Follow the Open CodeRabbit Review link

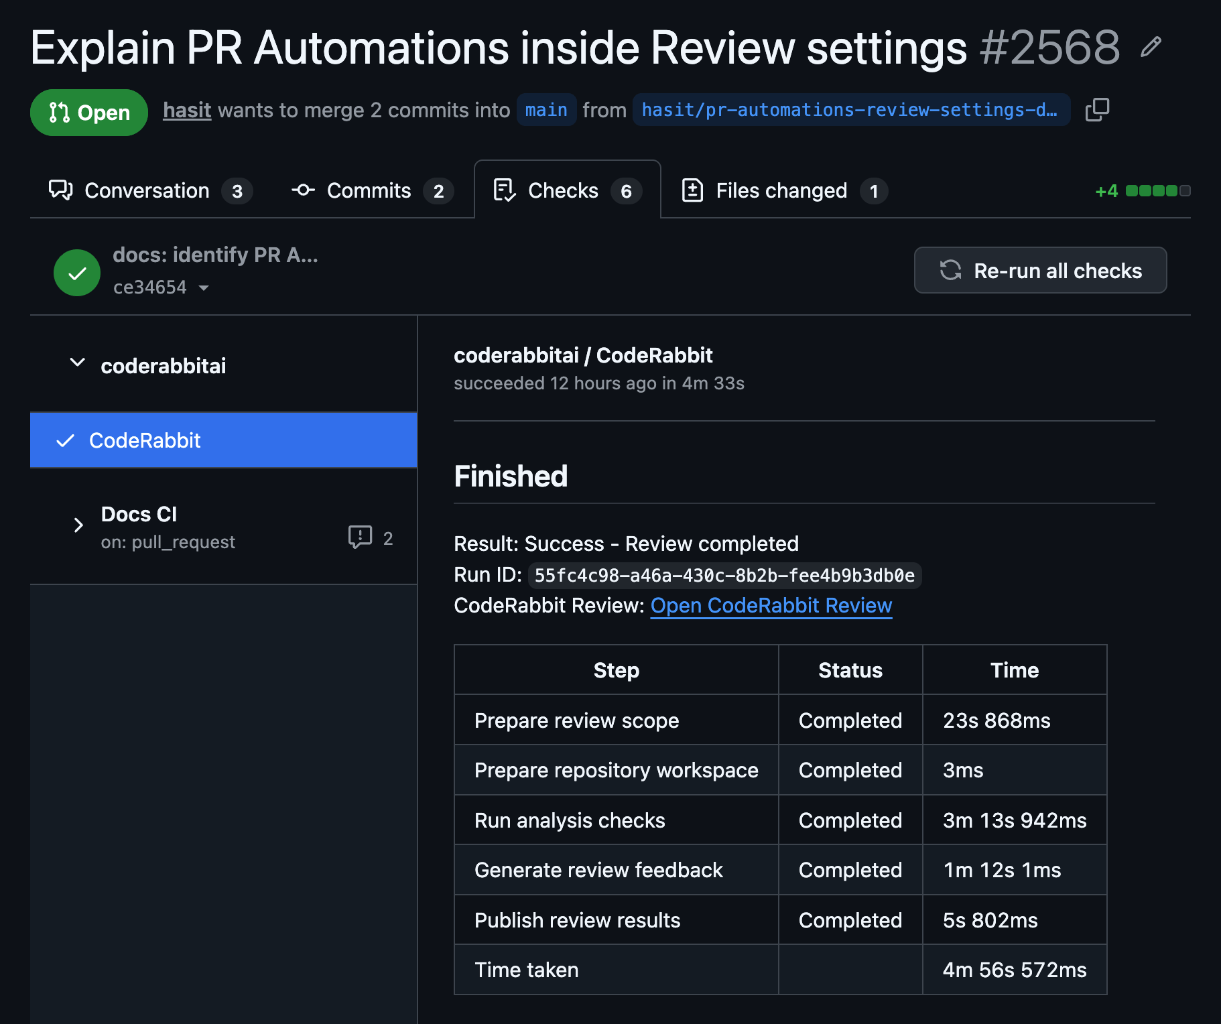[771, 605]
